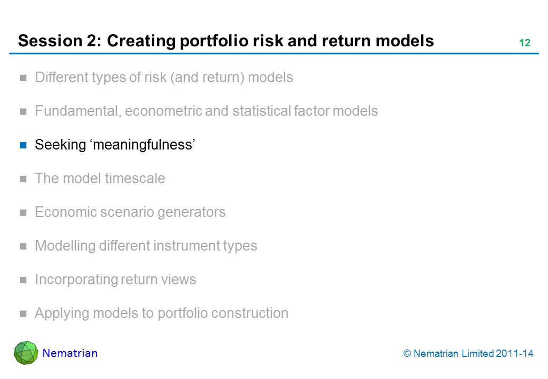Click the bullet marker next to Different types of risk
The image size is (548, 379).
(23, 78)
